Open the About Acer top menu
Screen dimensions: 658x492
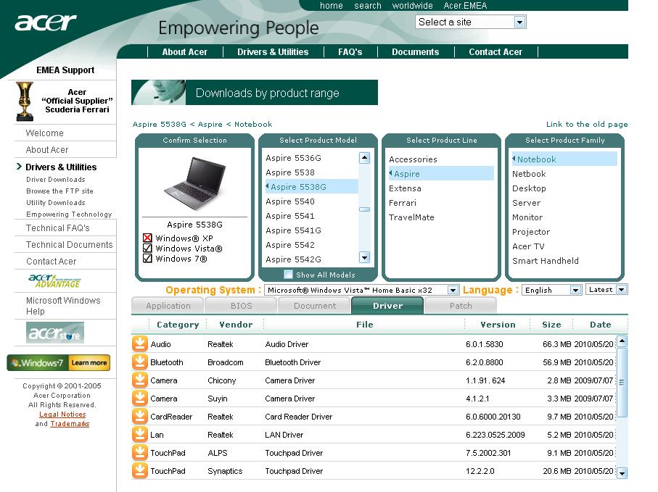pos(185,52)
